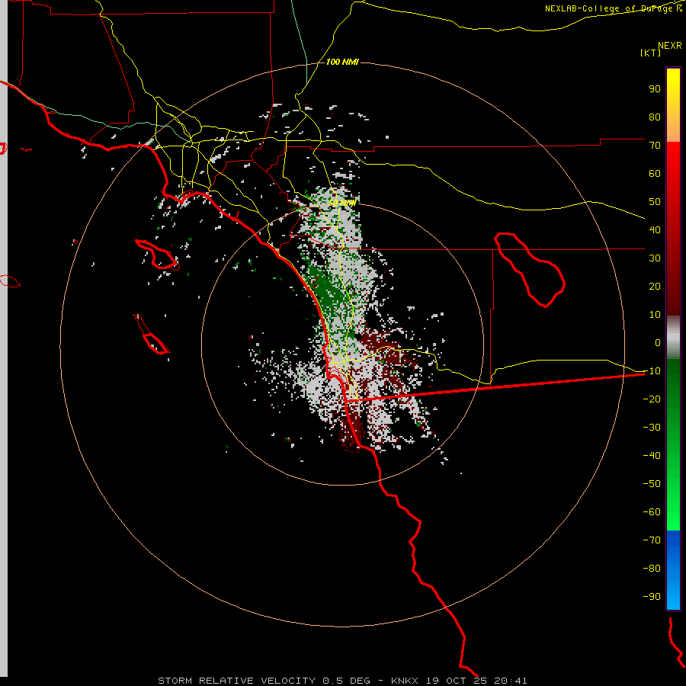686x686 pixels.
Task: Click the 50 NMI range ring label
Action: point(342,203)
